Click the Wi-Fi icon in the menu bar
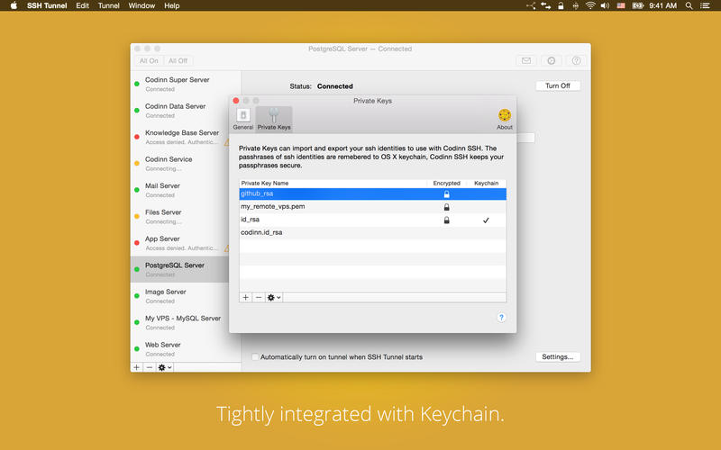721x450 pixels. coord(590,5)
